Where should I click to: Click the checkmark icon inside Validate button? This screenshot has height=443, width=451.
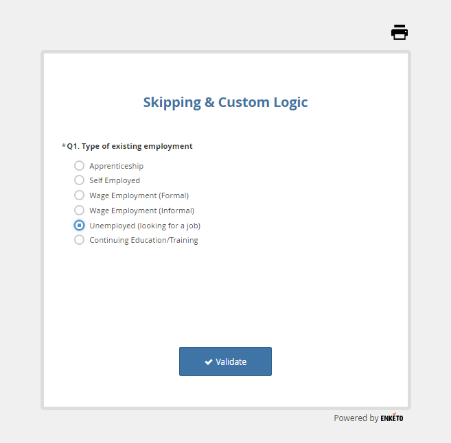(x=209, y=362)
